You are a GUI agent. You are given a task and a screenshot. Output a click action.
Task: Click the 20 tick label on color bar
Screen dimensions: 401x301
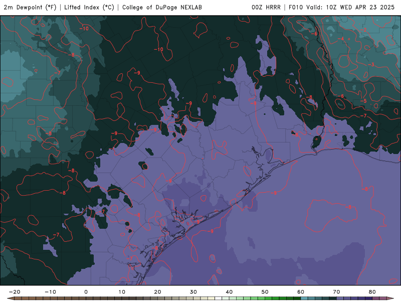(x=157, y=292)
